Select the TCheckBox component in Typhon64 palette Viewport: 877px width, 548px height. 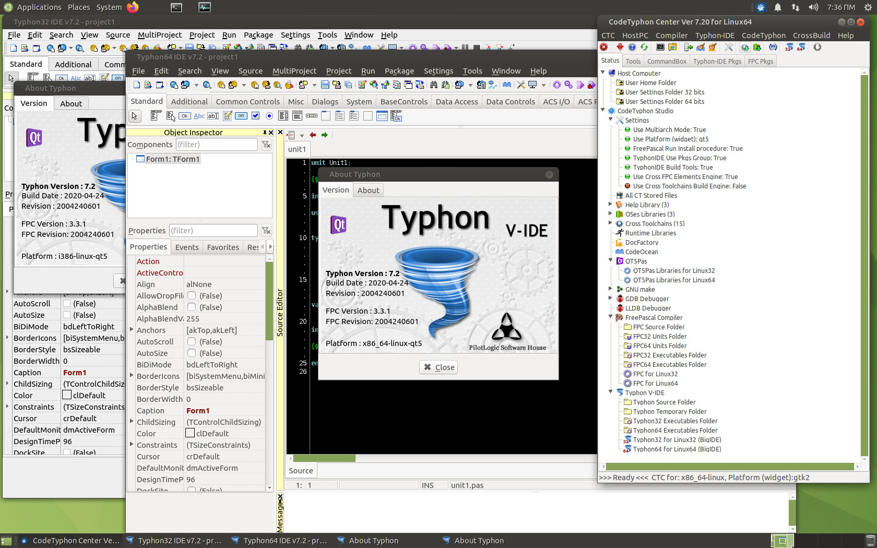pyautogui.click(x=255, y=116)
